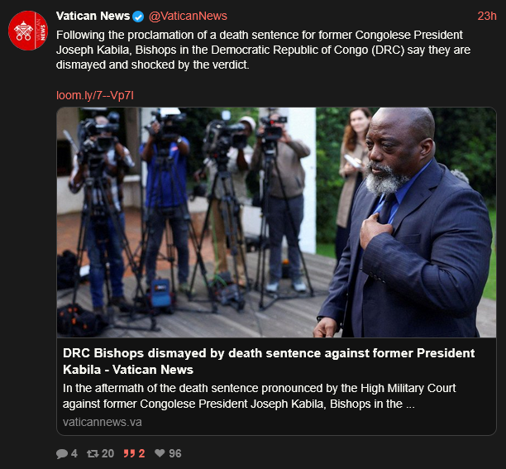Open the Kabila article preview image

276,223
